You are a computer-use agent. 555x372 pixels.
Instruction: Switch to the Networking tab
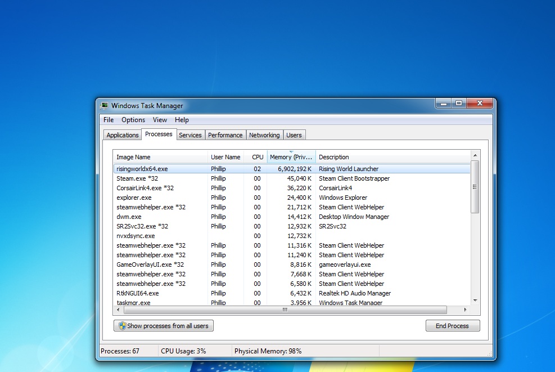pyautogui.click(x=264, y=135)
